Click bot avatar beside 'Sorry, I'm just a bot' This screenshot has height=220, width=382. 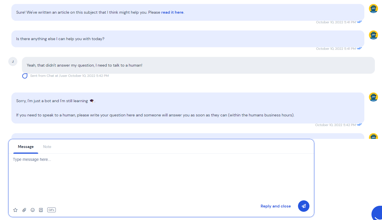(373, 97)
